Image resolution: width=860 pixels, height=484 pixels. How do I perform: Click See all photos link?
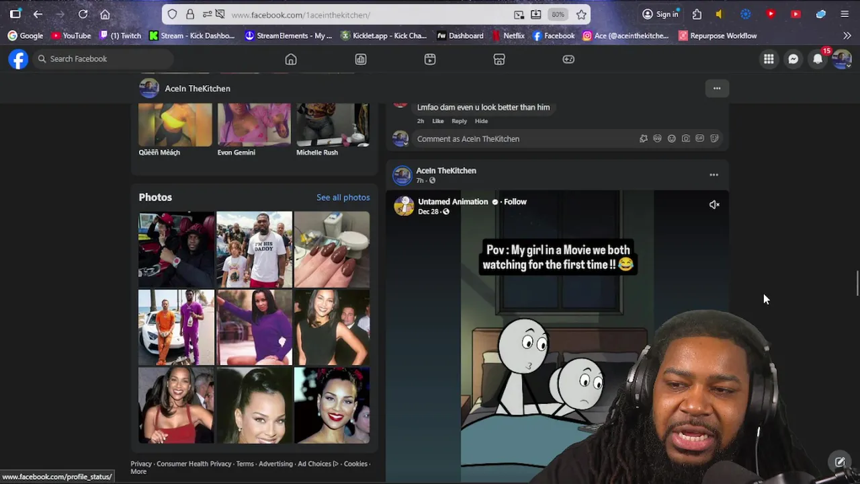[343, 197]
